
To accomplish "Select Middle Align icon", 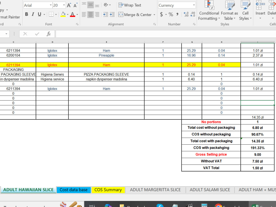I will 91,5.
